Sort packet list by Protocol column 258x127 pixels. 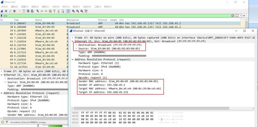click(x=103, y=20)
